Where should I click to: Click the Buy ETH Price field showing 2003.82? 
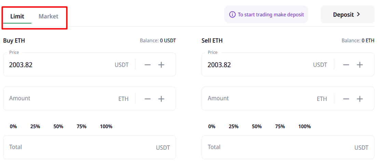(58, 65)
